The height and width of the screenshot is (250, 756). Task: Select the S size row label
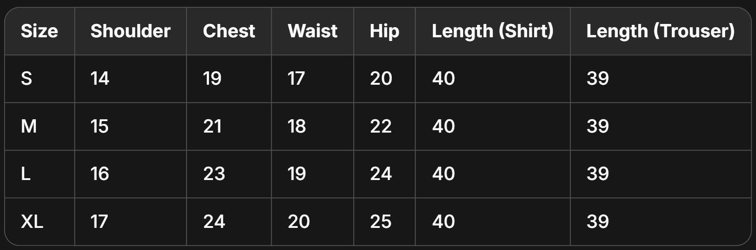click(x=27, y=79)
